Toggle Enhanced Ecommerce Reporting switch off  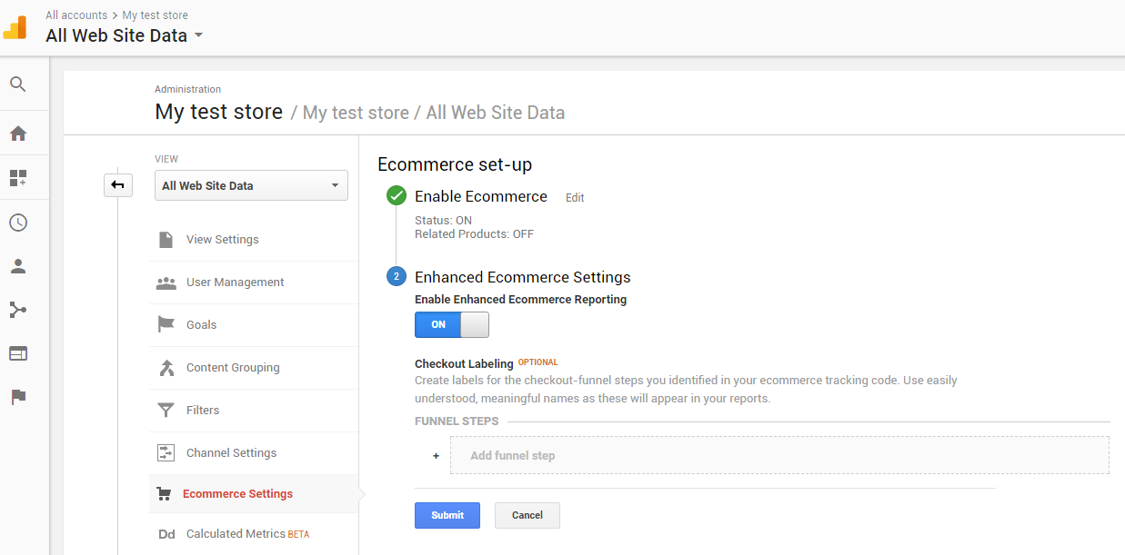coord(452,324)
